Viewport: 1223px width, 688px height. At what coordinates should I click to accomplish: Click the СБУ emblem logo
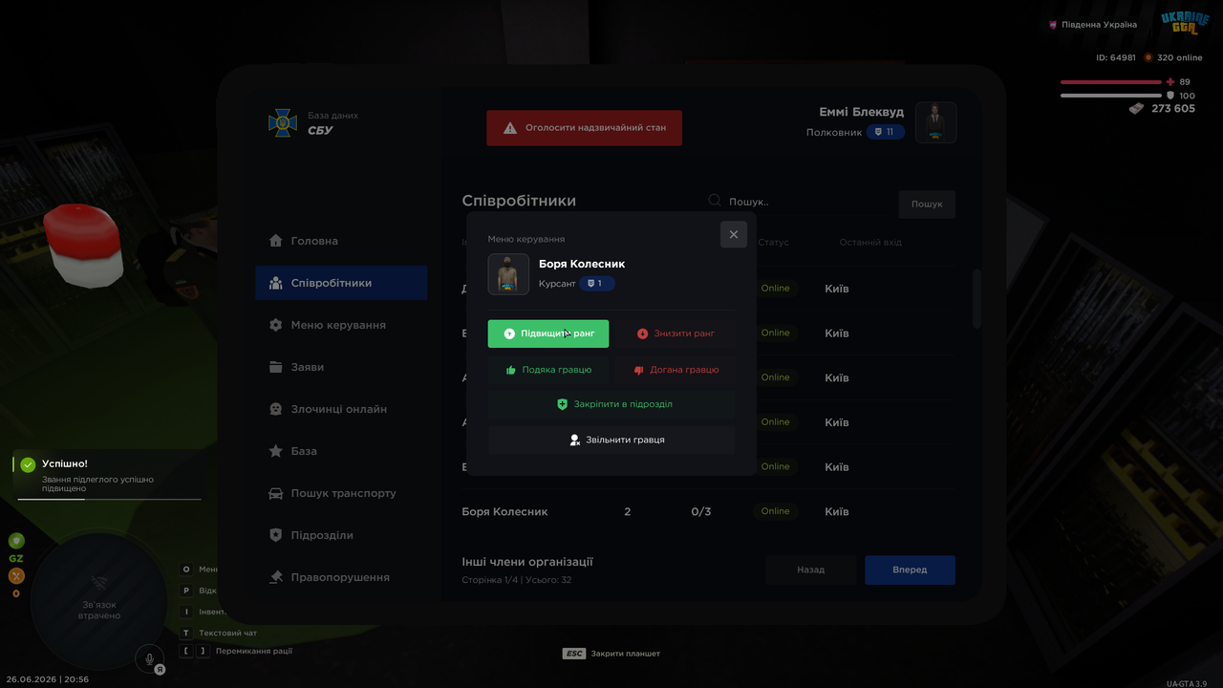(x=282, y=122)
